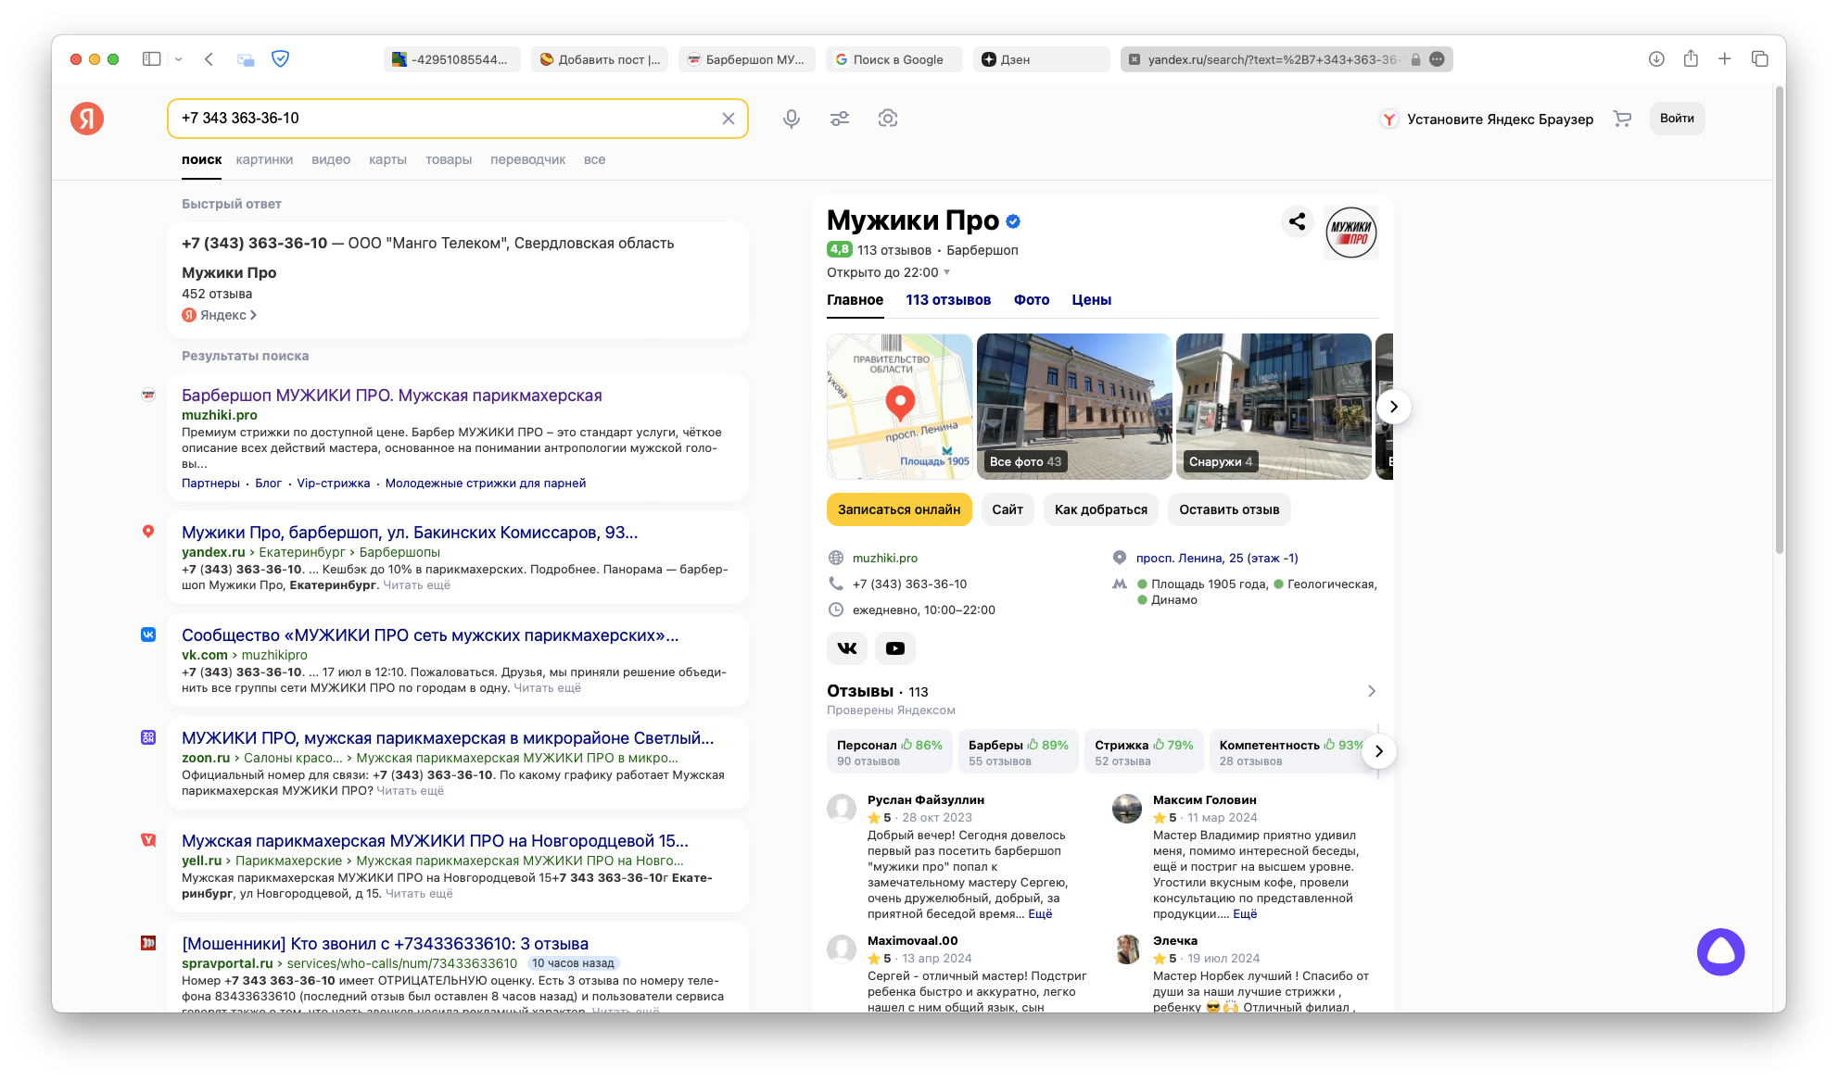Launch the Alice assistant purple button
Image resolution: width=1838 pixels, height=1081 pixels.
pyautogui.click(x=1721, y=952)
